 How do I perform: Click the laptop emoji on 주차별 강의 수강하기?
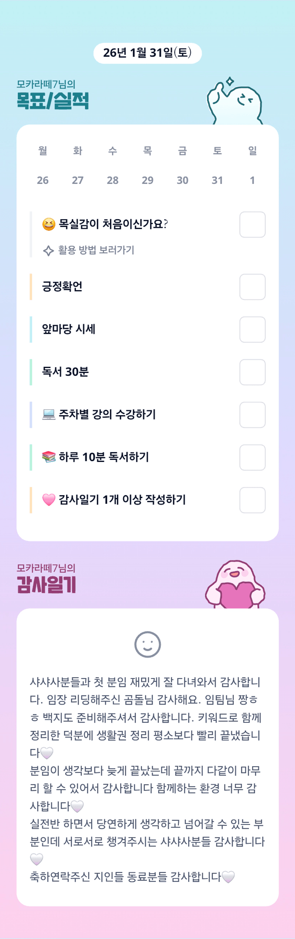coord(49,415)
